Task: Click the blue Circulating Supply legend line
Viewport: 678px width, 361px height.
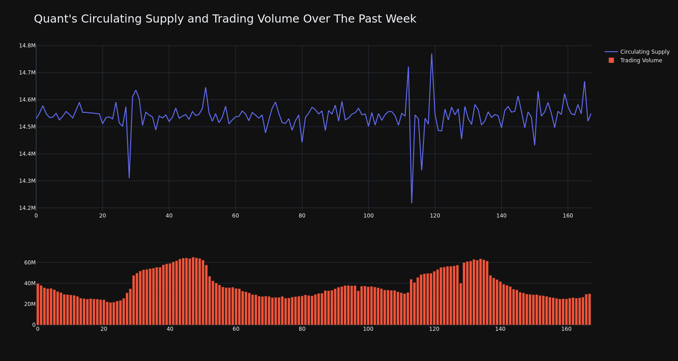Action: tap(611, 52)
